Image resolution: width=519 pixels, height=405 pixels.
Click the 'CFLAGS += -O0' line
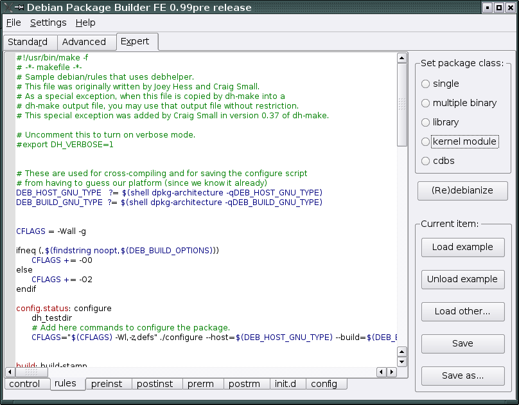[x=62, y=260]
